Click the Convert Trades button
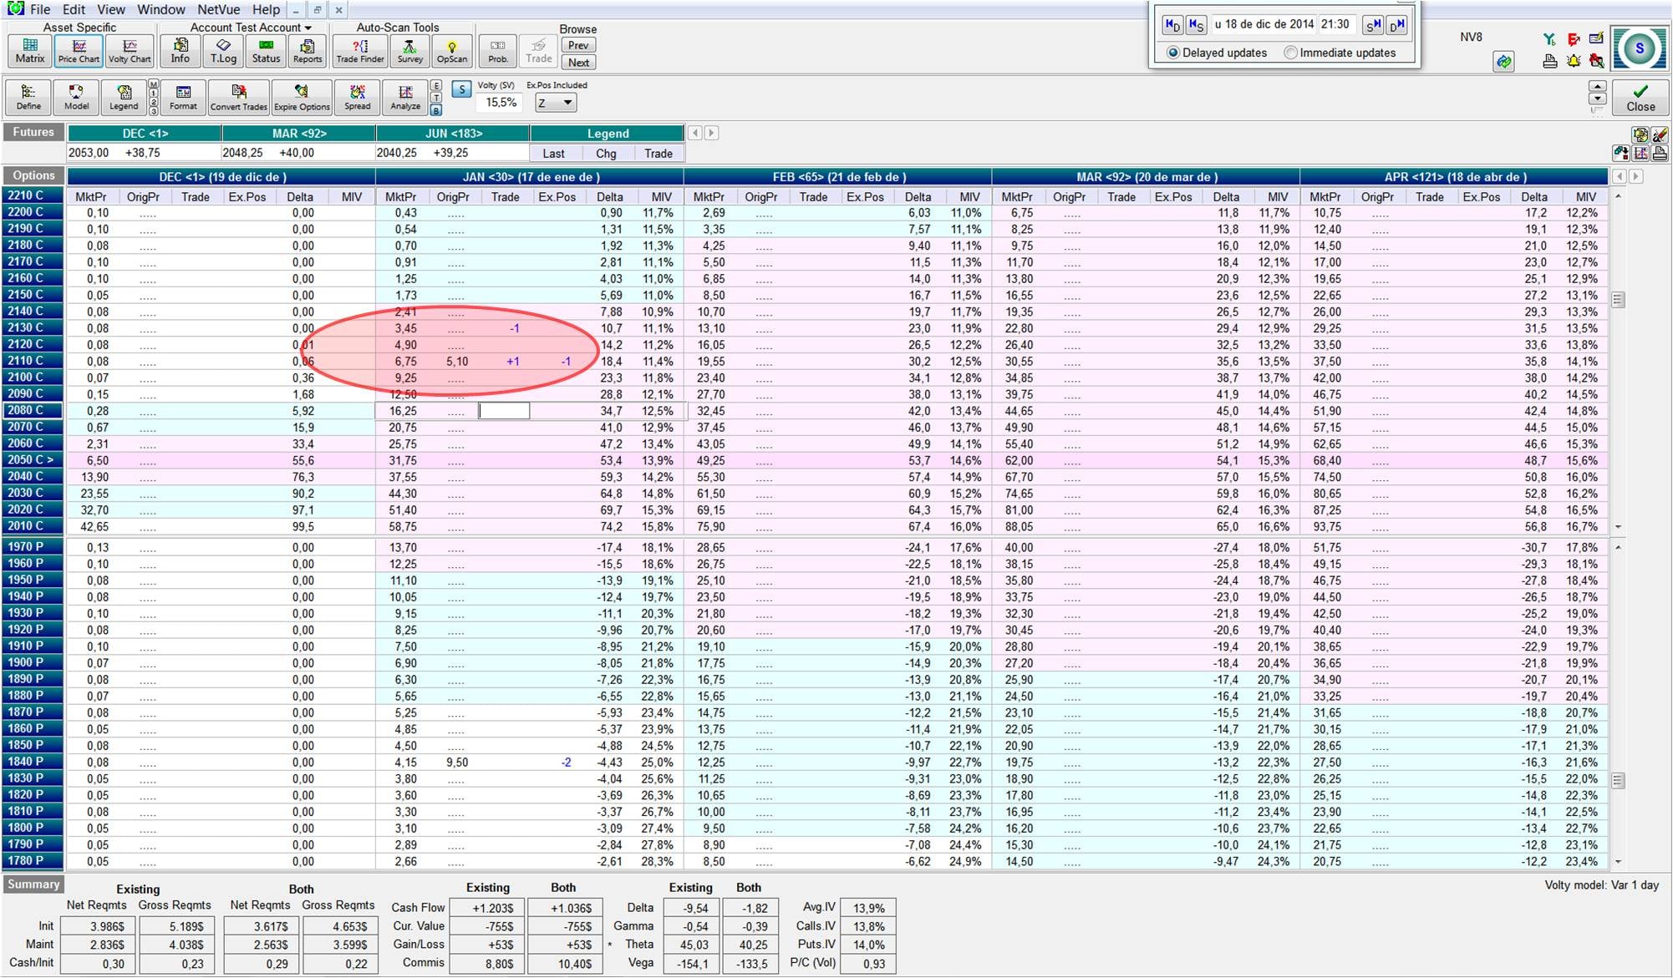Viewport: 1673px width, 978px height. coord(238,97)
